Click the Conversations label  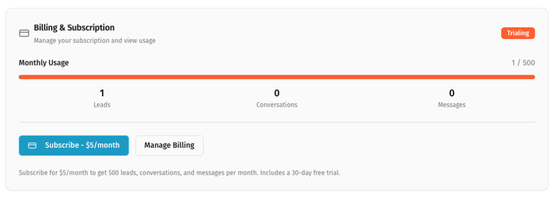pos(277,105)
